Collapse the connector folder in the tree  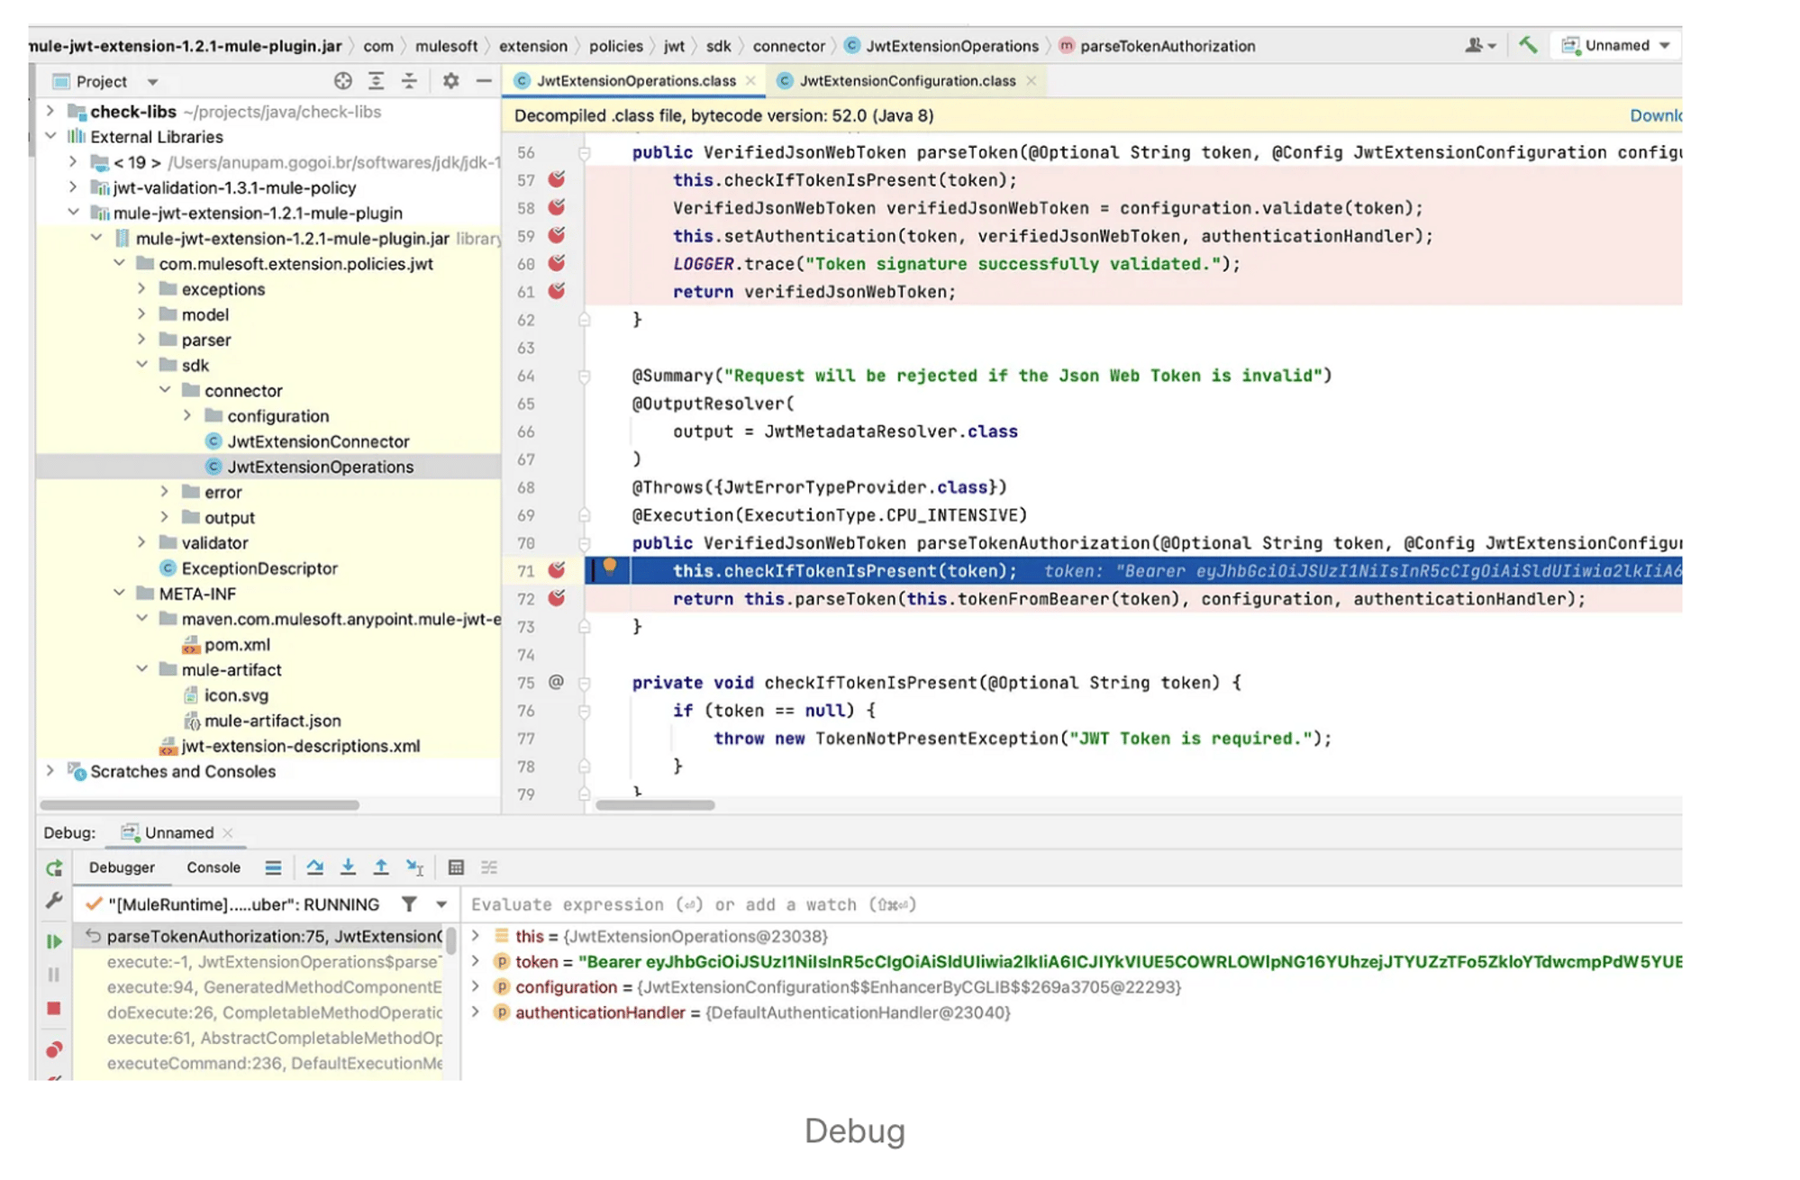pyautogui.click(x=165, y=390)
